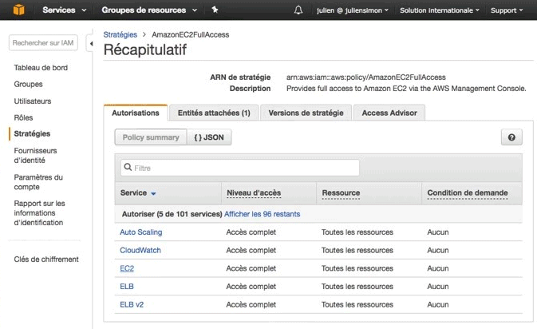Viewport: 537px width, 329px height.
Task: Go to Tableau de bord
Action: click(41, 68)
